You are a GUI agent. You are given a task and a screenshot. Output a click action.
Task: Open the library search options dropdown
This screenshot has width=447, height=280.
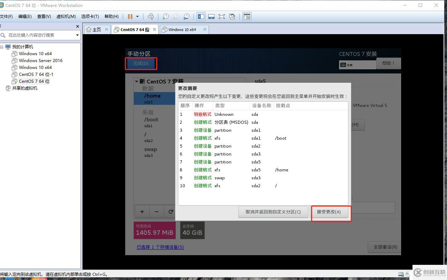[77, 35]
